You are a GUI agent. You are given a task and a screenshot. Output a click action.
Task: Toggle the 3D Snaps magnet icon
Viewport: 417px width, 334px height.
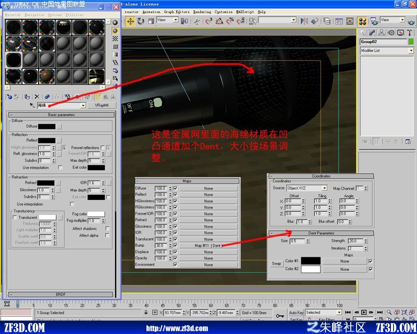click(x=209, y=21)
